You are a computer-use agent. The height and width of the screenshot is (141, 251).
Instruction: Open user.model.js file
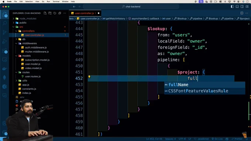32,64
